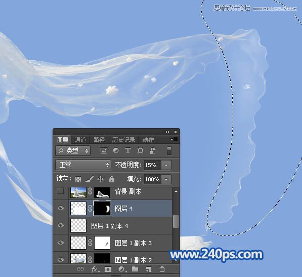Screen dimensions: 302x277
Task: Select 图层 4 layer thumbnail
Action: (x=78, y=208)
